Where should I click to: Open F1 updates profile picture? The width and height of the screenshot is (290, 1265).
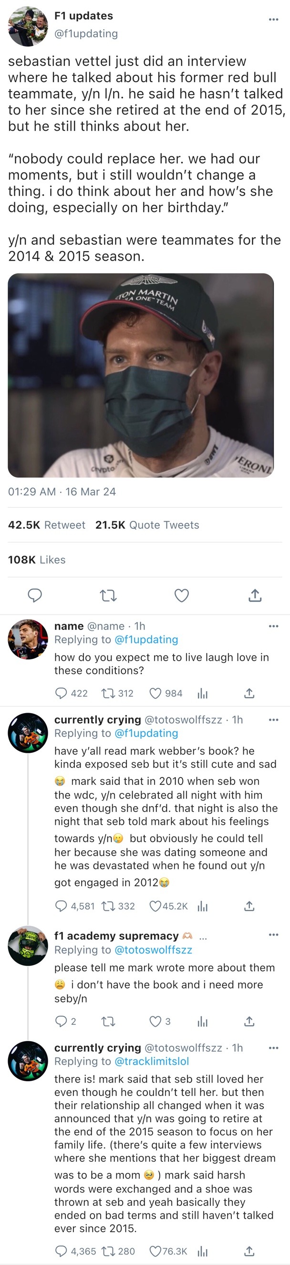pyautogui.click(x=28, y=27)
